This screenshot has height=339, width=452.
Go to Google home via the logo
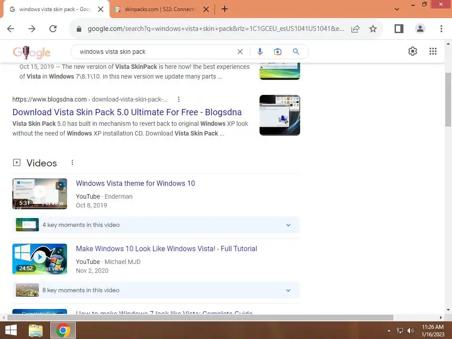pyautogui.click(x=32, y=52)
